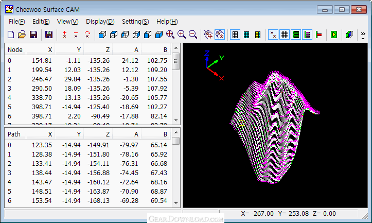Click the Y column header in Path table
This screenshot has width=372, height=223.
coord(69,134)
